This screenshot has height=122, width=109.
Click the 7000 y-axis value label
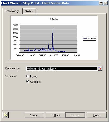(x=16, y=25)
